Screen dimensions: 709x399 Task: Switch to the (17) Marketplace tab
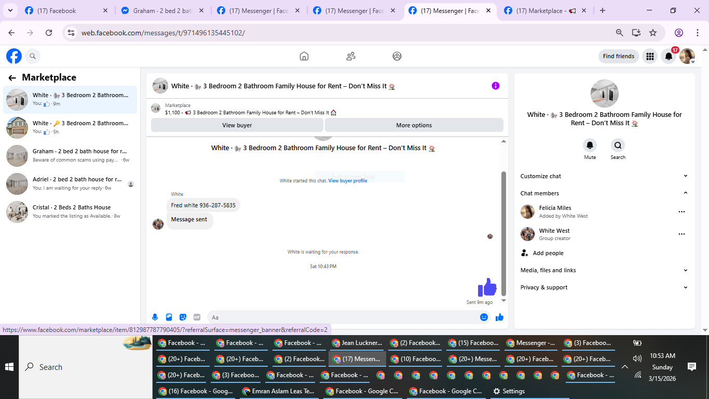(x=546, y=10)
